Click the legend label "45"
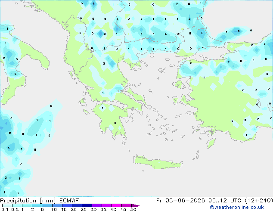 123,209
